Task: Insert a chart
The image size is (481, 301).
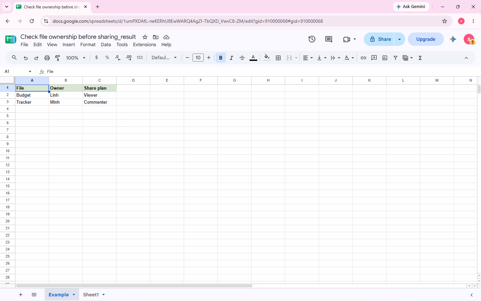Action: click(x=385, y=58)
